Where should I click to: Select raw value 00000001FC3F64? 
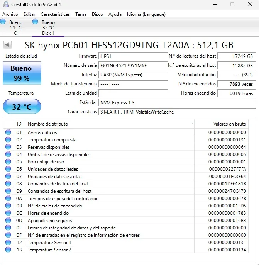(227, 177)
